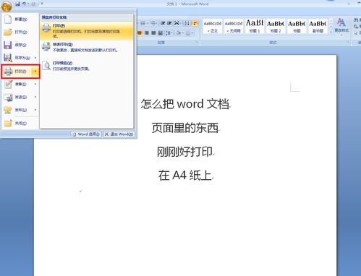Click the close folder icon beside 关闭
The width and height of the screenshot is (361, 276).
click(x=8, y=123)
